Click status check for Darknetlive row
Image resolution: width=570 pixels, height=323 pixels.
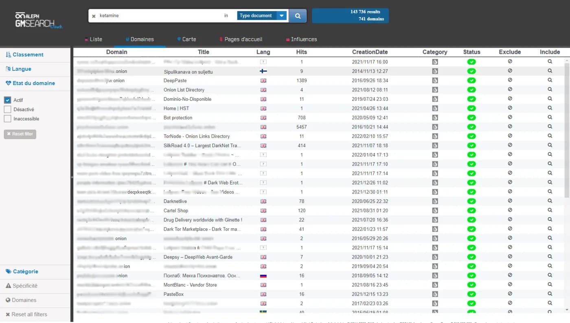(x=471, y=201)
